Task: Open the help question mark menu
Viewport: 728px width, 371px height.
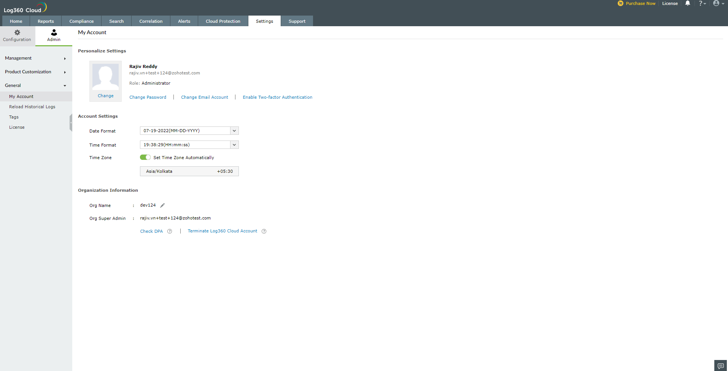Action: (x=702, y=3)
